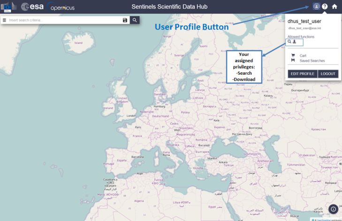This screenshot has width=342, height=221.
Task: Open the user profile icon in header
Action: click(x=316, y=6)
